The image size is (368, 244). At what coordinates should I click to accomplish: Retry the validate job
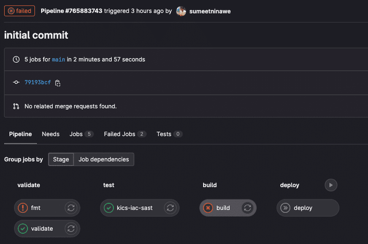click(71, 228)
